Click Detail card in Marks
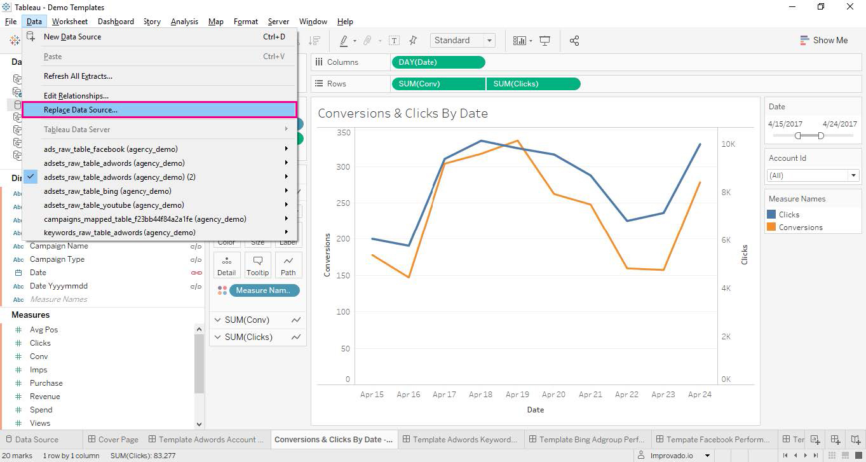 click(x=227, y=265)
